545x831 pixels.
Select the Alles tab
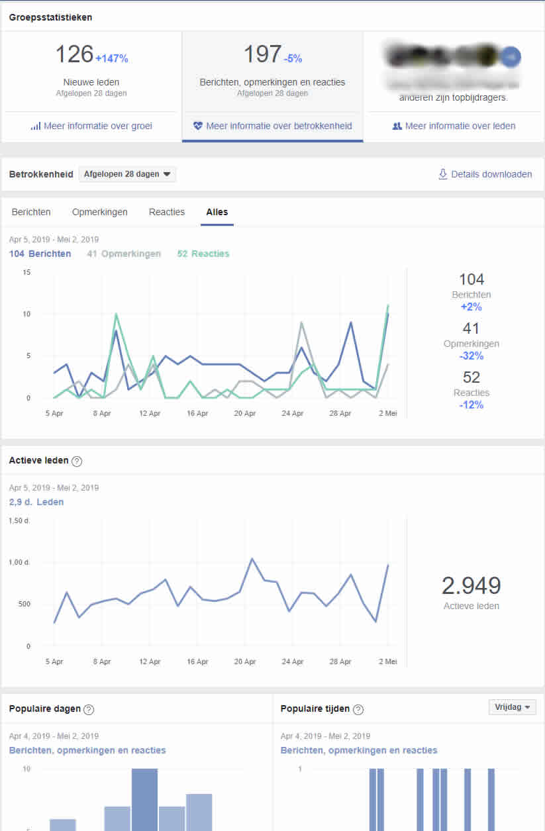[217, 212]
